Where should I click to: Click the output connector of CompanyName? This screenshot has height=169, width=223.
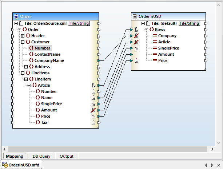99,60
